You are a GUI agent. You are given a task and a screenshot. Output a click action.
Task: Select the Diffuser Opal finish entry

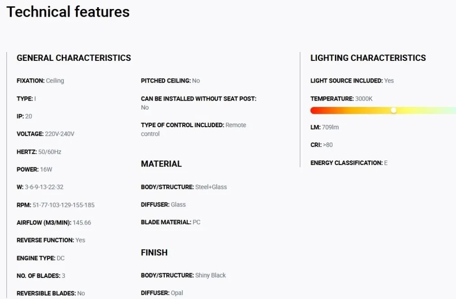coord(162,293)
